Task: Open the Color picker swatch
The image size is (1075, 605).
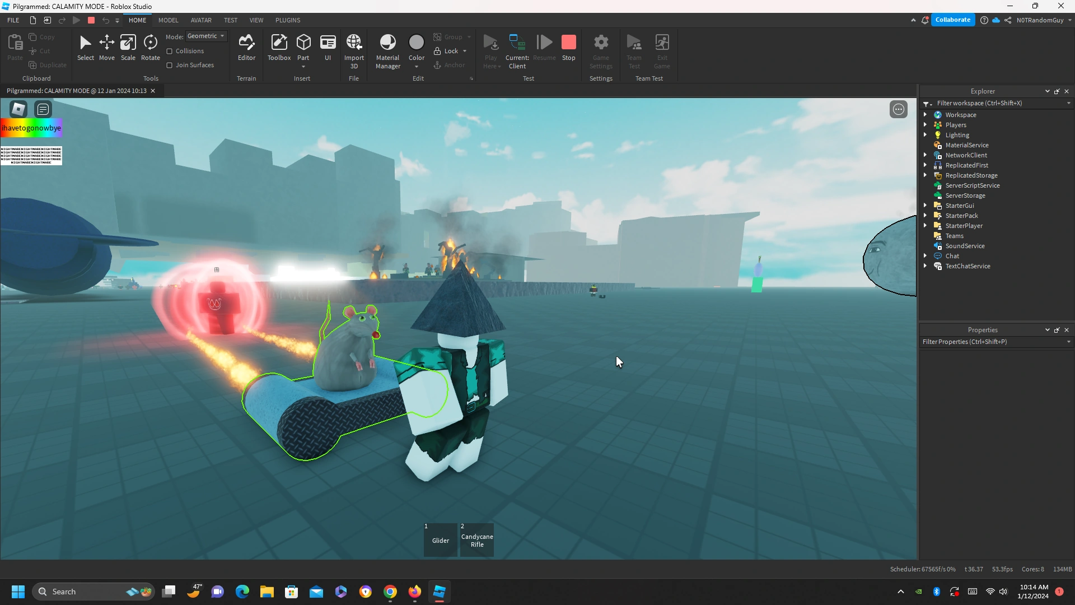Action: (x=417, y=43)
